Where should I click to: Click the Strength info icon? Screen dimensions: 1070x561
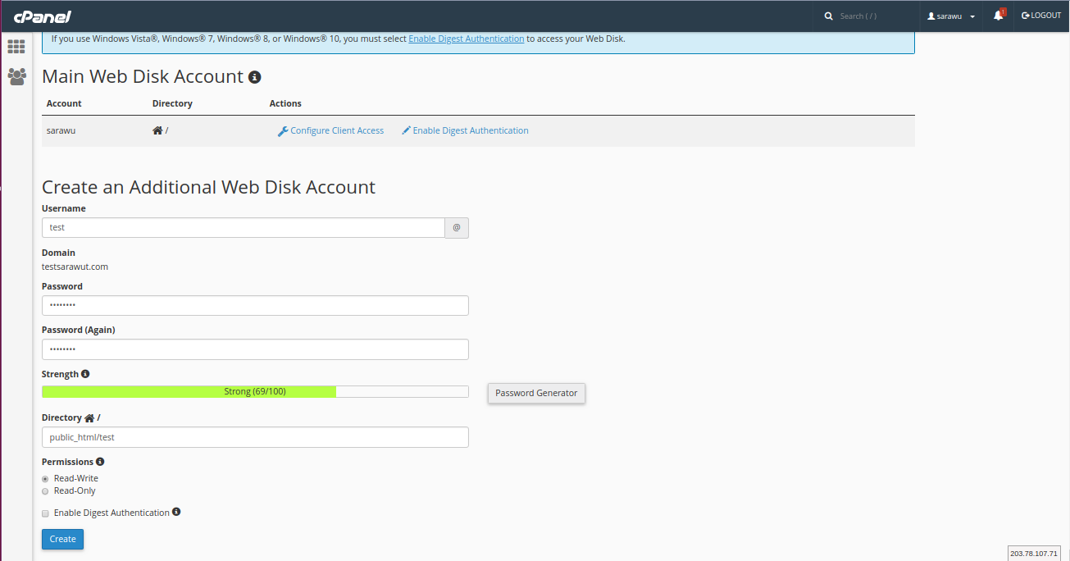[x=85, y=374]
